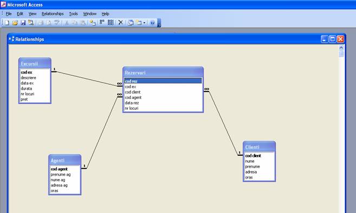
Task: Click the Agenti table title bar
Action: (64, 161)
